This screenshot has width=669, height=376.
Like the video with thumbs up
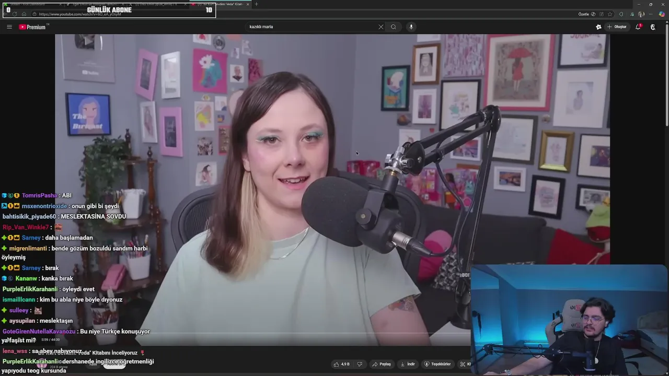pyautogui.click(x=342, y=364)
